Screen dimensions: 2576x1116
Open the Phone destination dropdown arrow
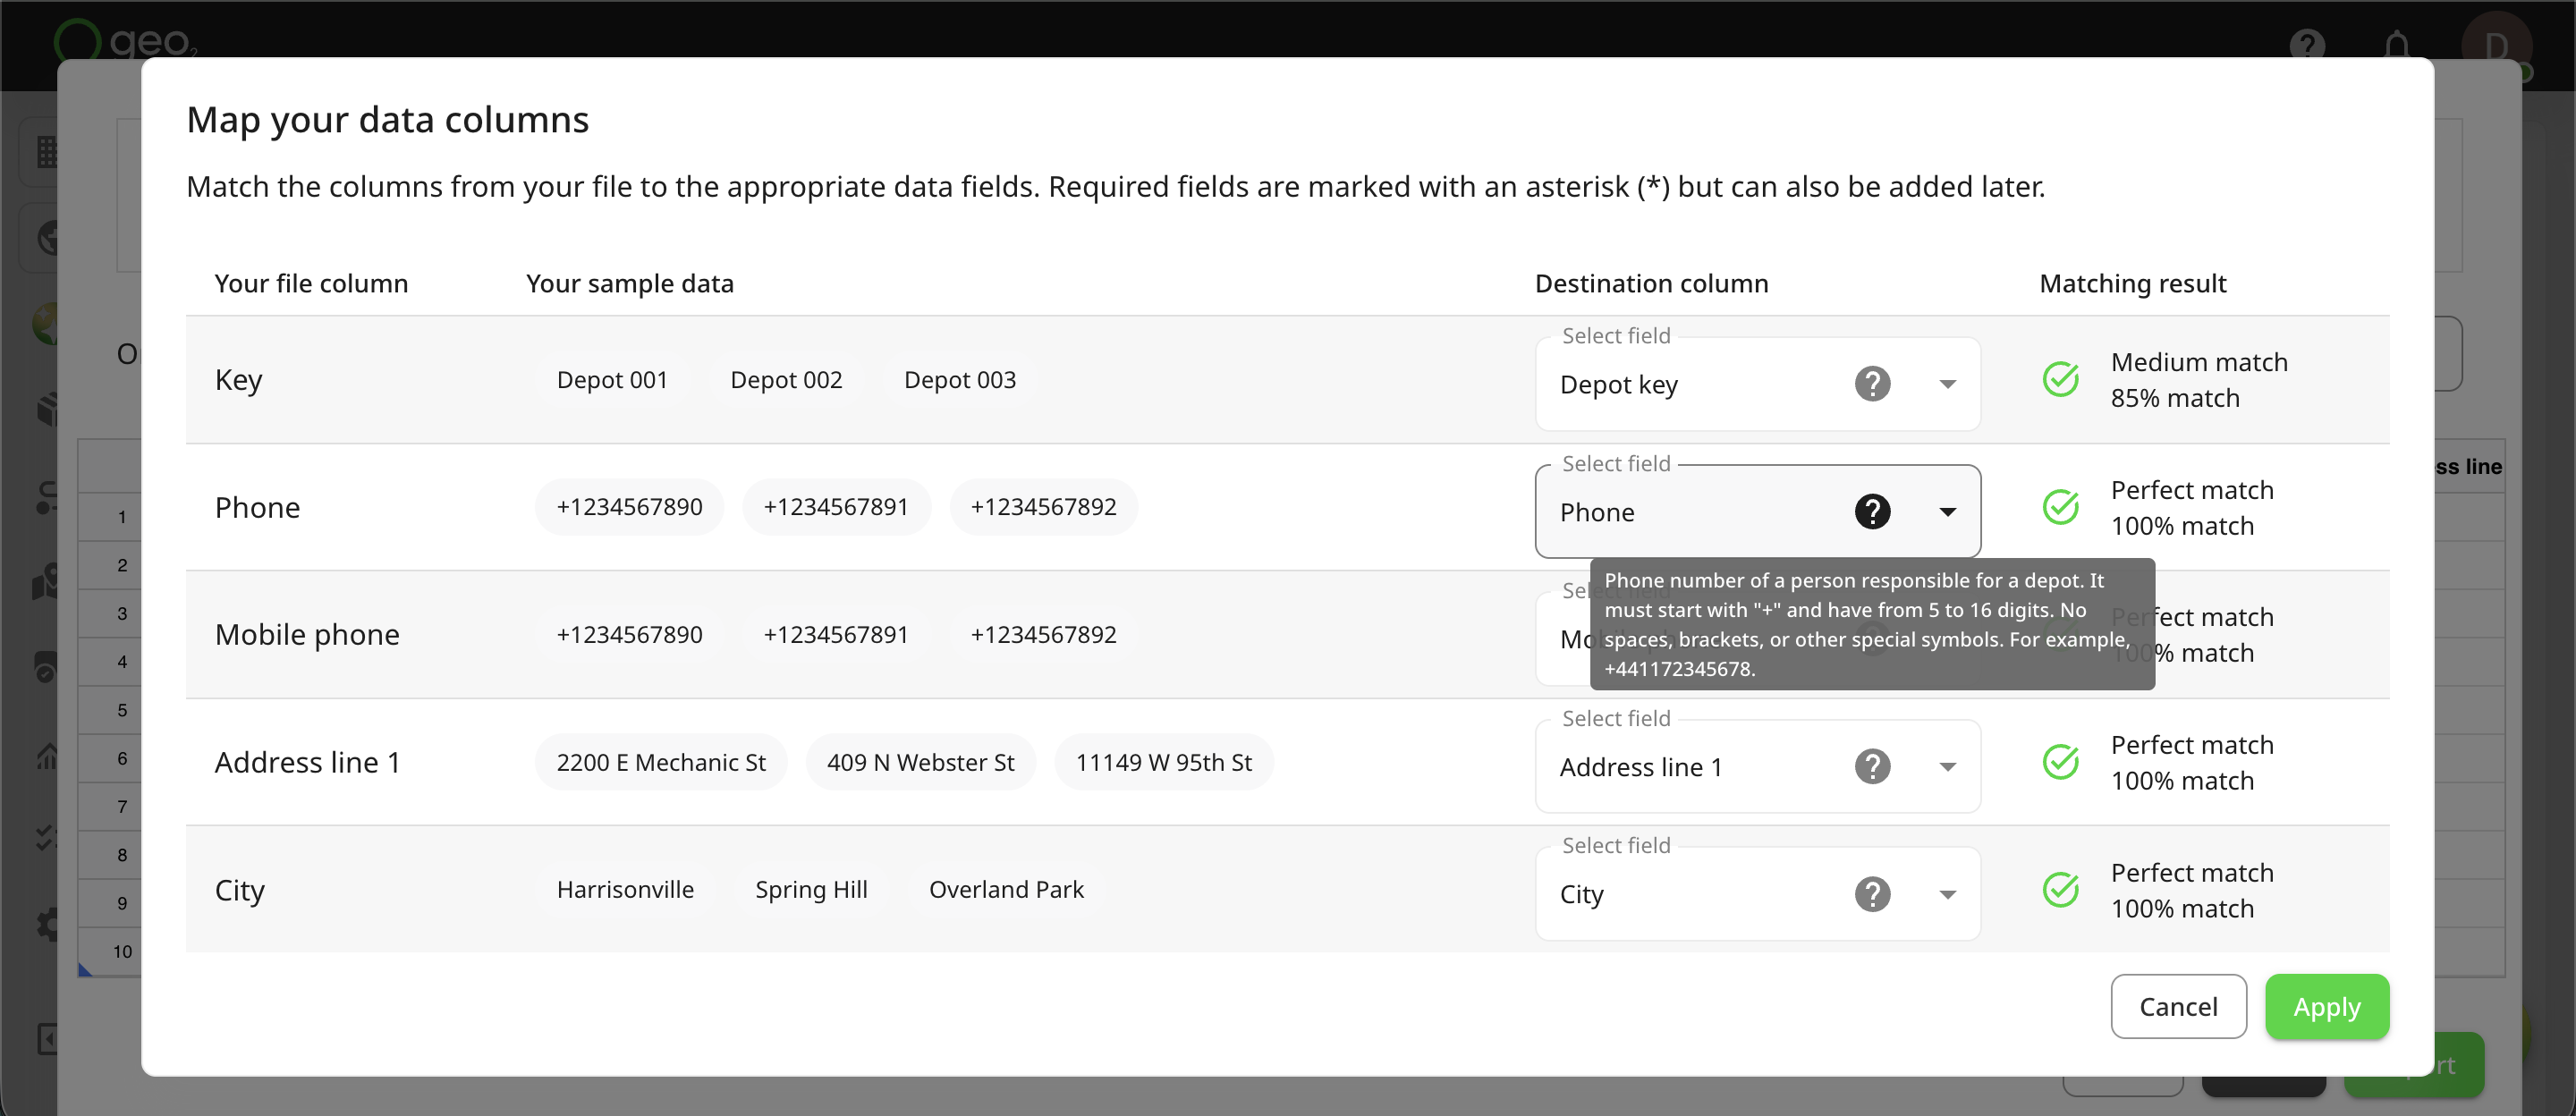[x=1947, y=512]
